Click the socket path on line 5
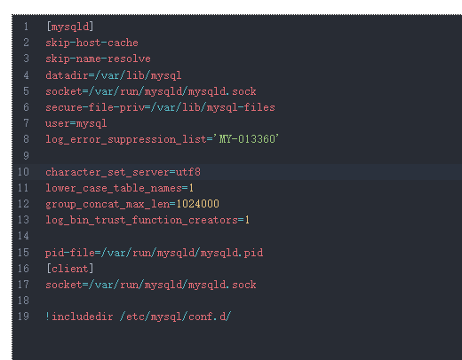 (x=172, y=91)
